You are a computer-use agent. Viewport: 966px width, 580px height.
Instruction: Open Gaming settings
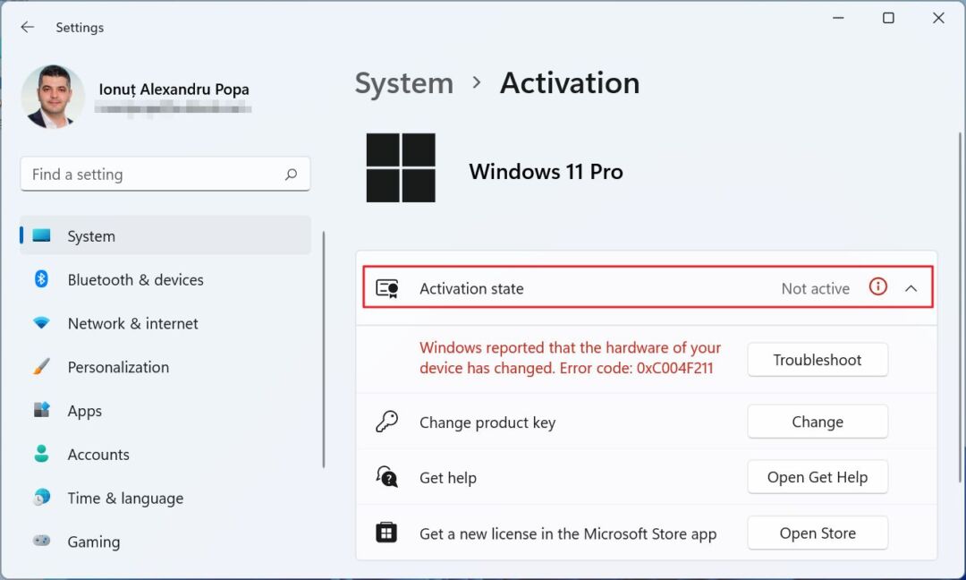coord(94,542)
